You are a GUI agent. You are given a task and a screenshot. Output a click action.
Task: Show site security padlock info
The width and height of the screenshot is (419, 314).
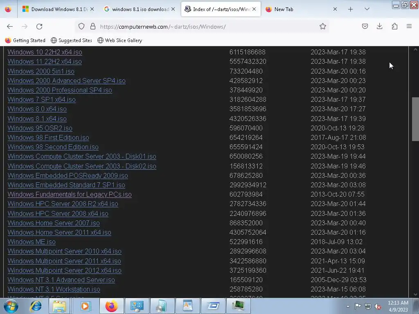[93, 27]
